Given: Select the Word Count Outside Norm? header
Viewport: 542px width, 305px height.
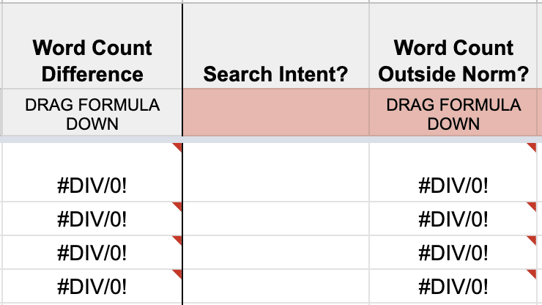Looking at the screenshot, I should click(x=453, y=61).
